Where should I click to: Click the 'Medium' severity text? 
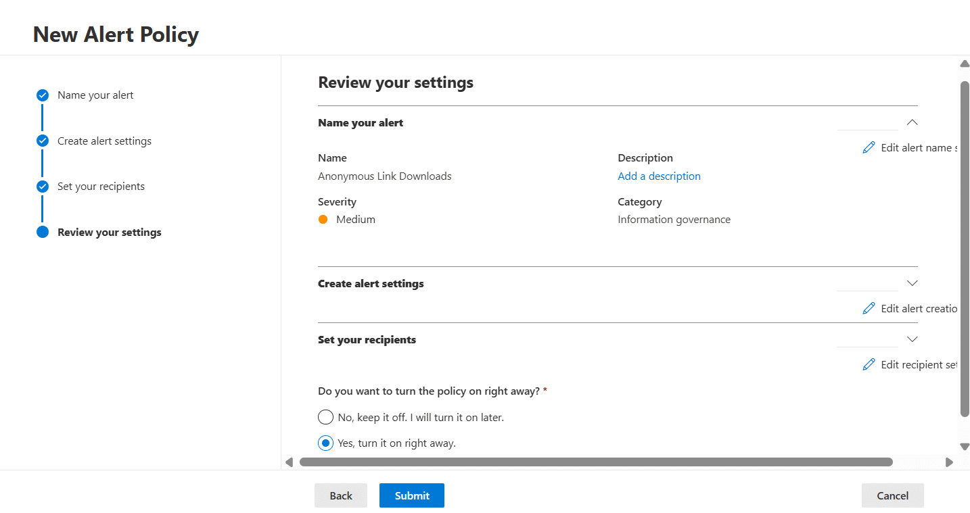356,220
